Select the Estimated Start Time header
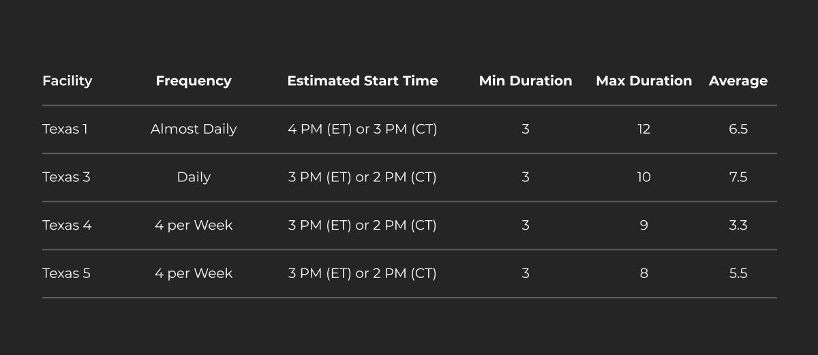818x355 pixels. point(362,80)
